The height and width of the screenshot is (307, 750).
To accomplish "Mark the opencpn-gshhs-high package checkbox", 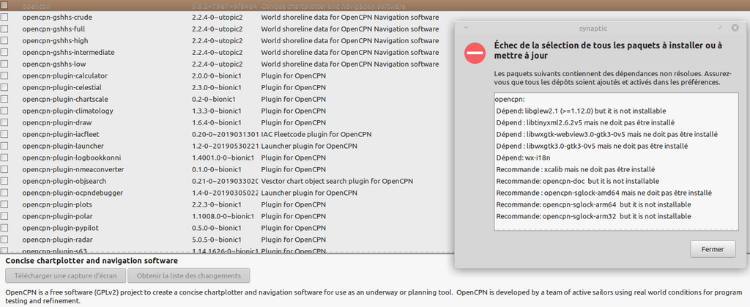I will pyautogui.click(x=4, y=40).
